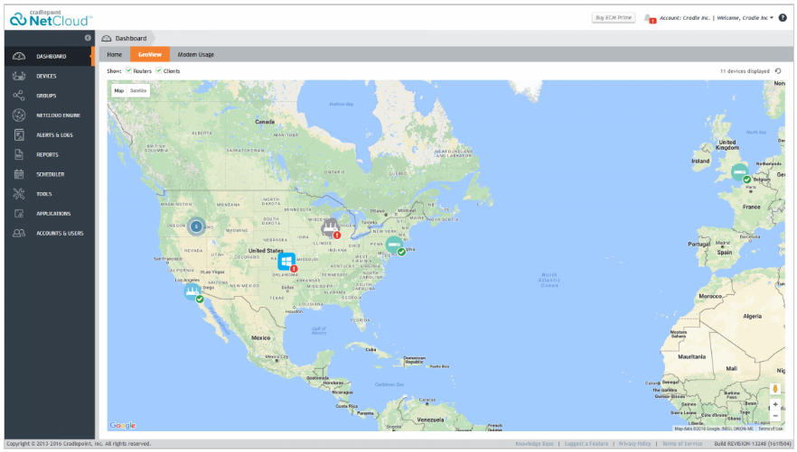Open the Knowledge Base link
Screen dimensions: 797x452
point(534,443)
